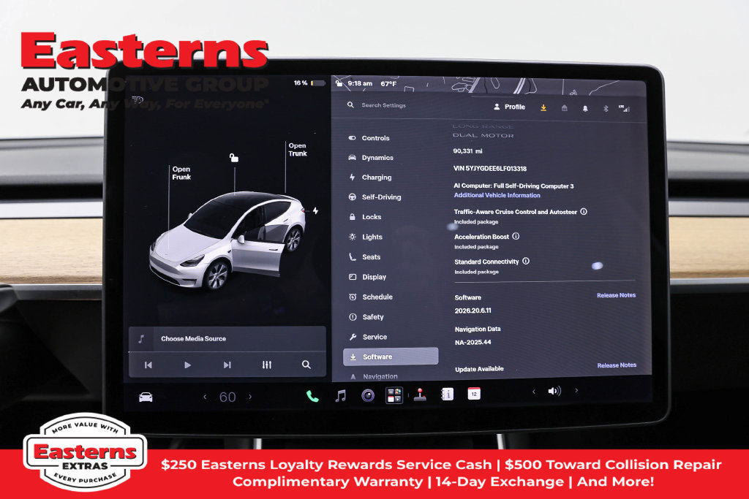Open Release Notes next to Update Available

pos(617,365)
